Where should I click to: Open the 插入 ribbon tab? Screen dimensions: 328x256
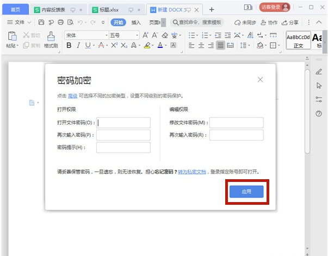pyautogui.click(x=136, y=22)
